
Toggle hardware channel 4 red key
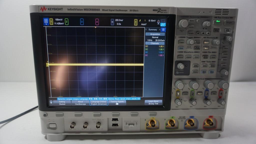(x=221, y=93)
